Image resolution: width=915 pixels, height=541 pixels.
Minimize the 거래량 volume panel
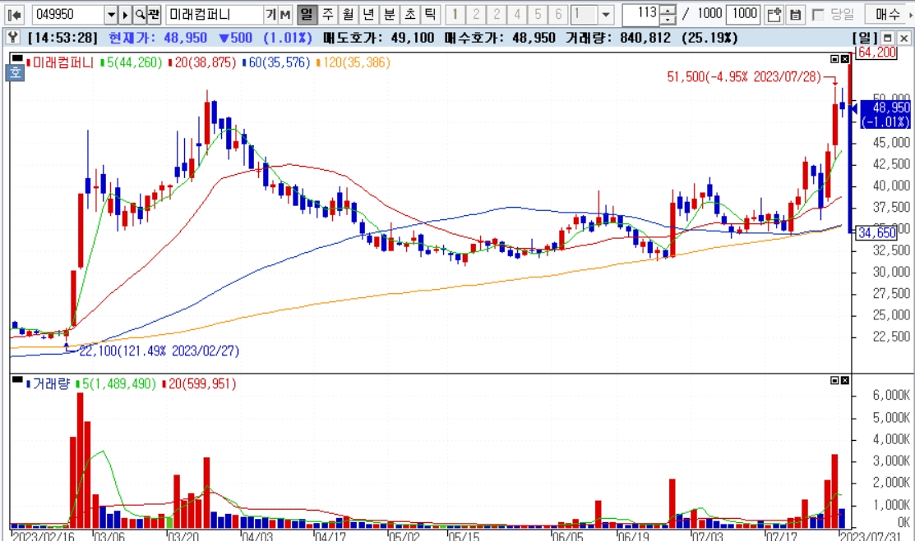click(834, 380)
